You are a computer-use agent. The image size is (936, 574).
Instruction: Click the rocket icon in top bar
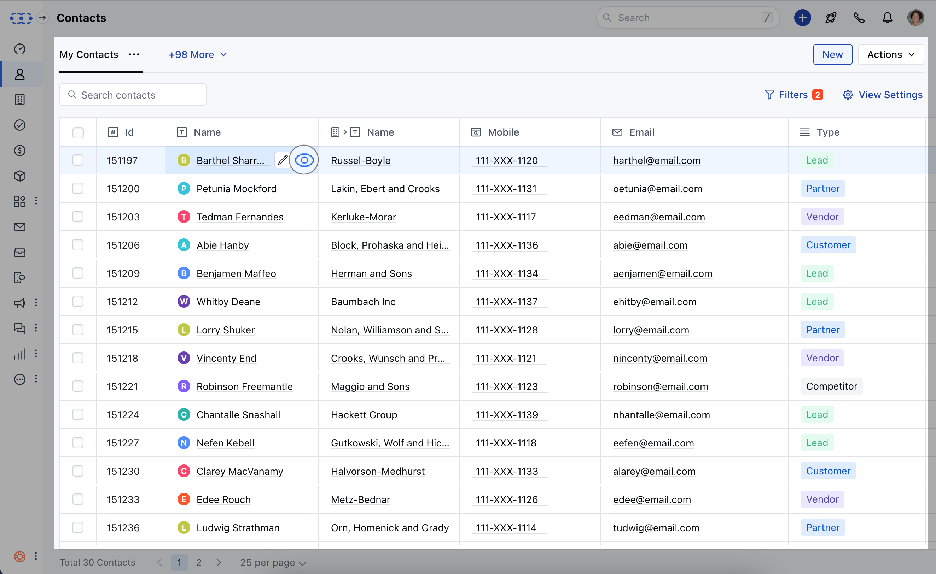(x=831, y=18)
